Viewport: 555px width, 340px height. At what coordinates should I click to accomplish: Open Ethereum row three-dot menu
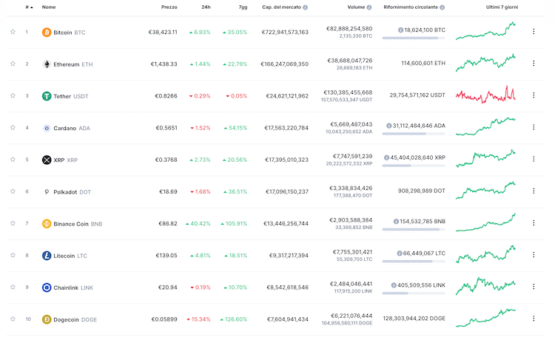(x=534, y=64)
